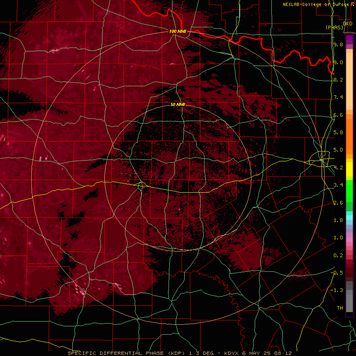Click the -0.5 value on the scale
The height and width of the screenshot is (356, 356).
tap(337, 273)
